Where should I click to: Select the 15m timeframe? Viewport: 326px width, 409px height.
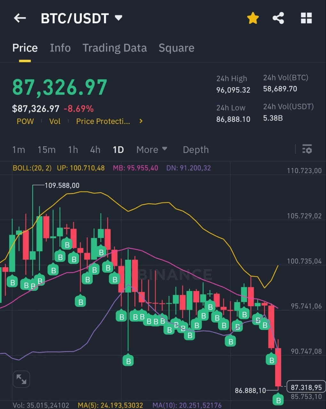point(46,150)
